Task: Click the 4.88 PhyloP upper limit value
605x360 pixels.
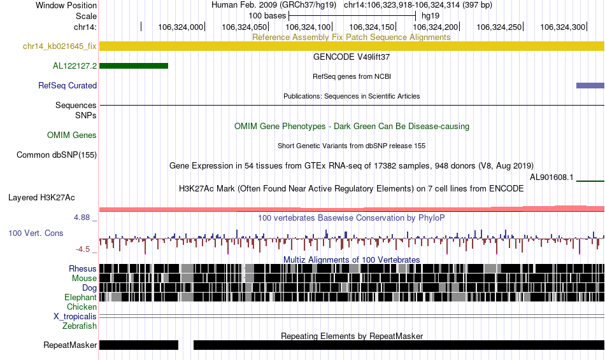Action: click(82, 218)
